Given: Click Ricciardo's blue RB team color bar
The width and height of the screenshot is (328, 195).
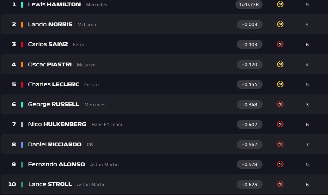Looking at the screenshot, I should (x=22, y=144).
